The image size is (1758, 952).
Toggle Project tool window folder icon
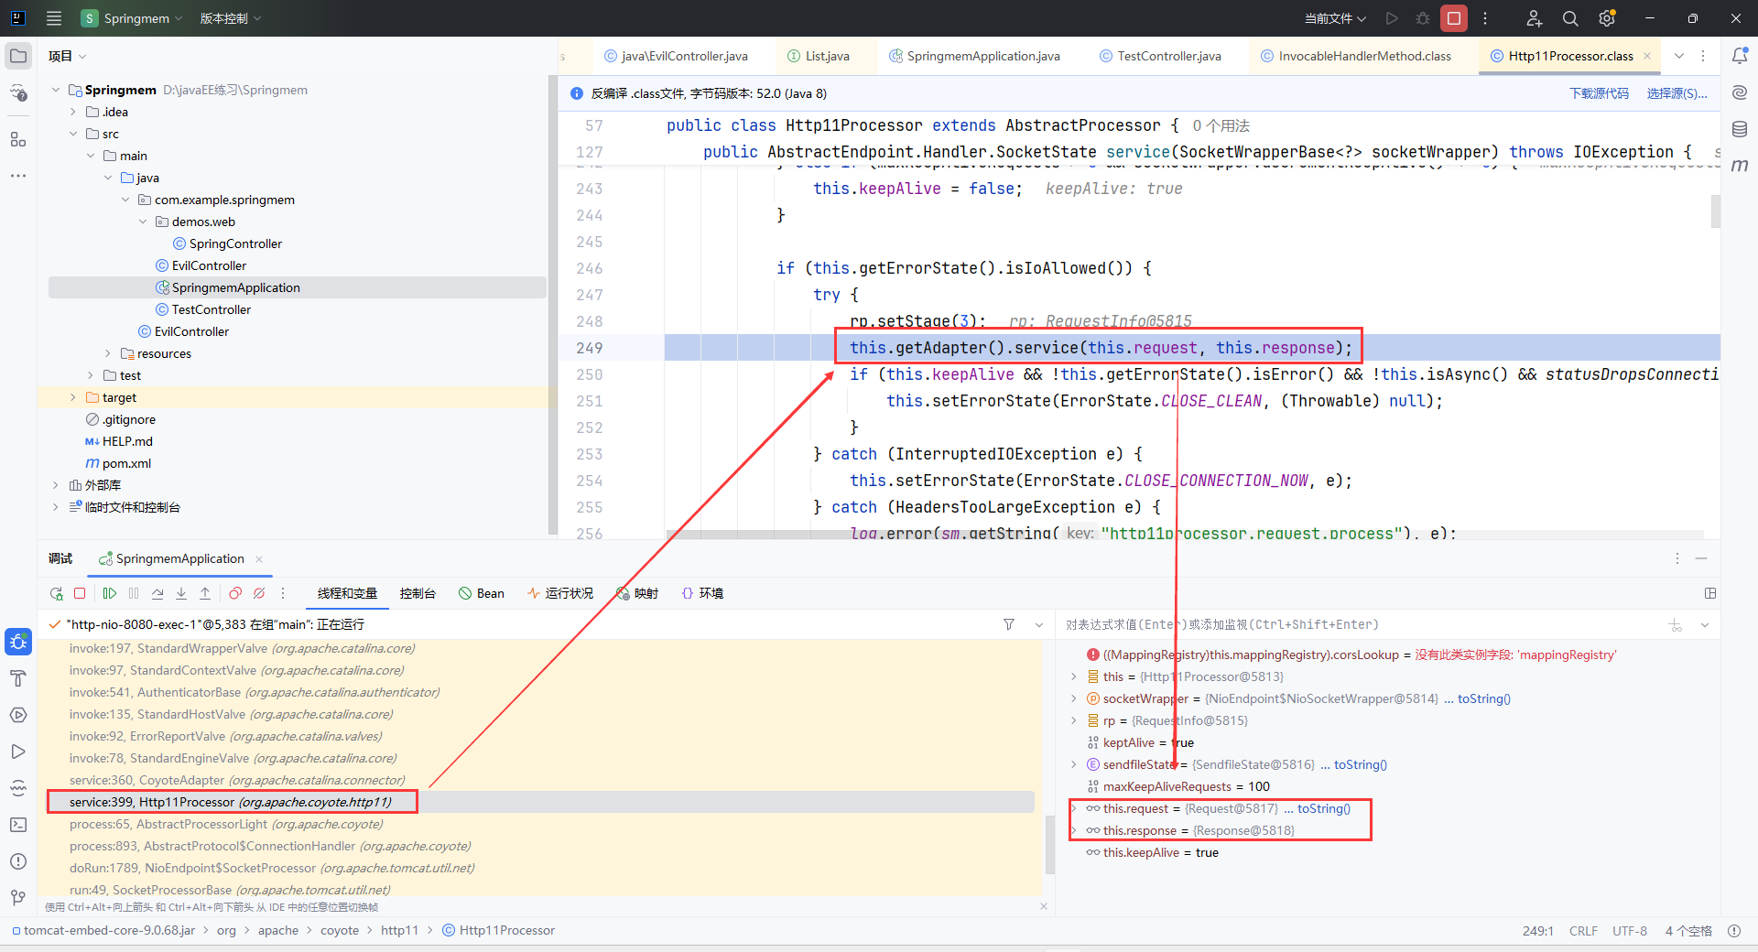click(18, 56)
